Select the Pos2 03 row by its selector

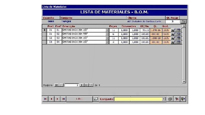pos(45,38)
